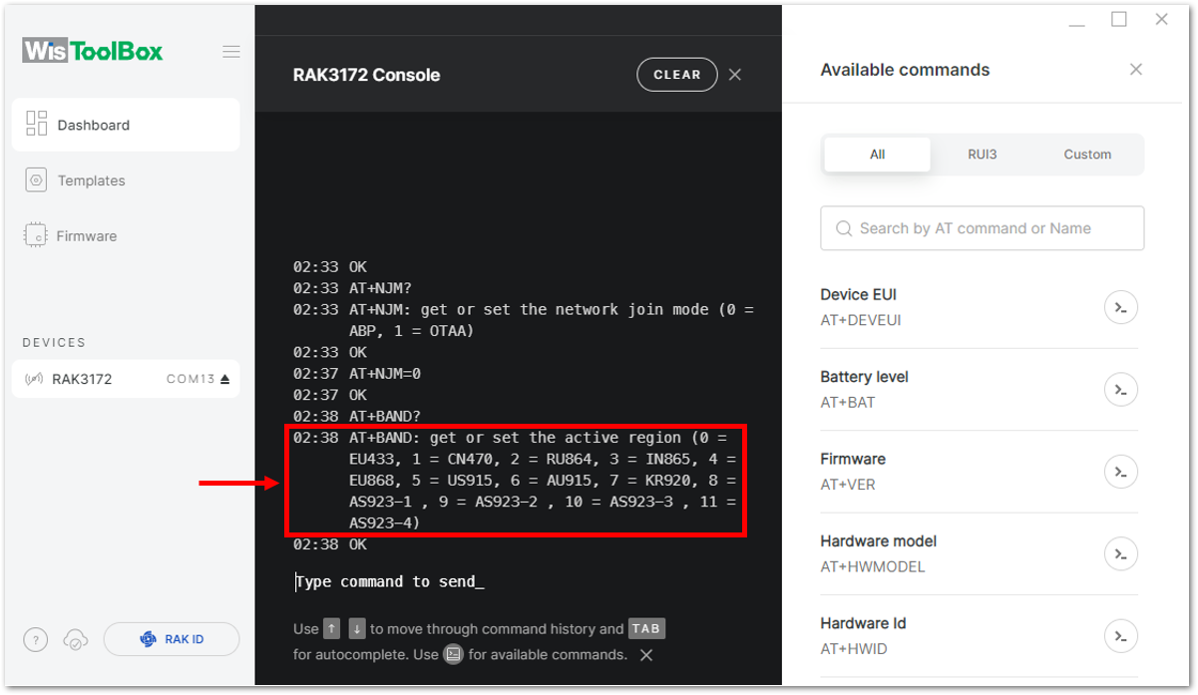Run the Device EUI AT+DEVEUI command

1121,308
